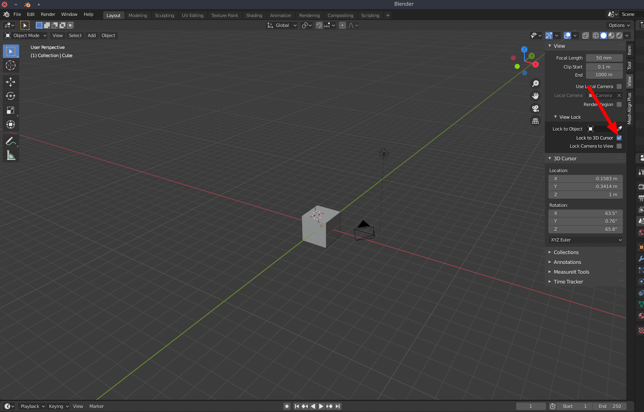This screenshot has width=644, height=412.
Task: Collapse the View Lock subpanel
Action: tap(555, 117)
